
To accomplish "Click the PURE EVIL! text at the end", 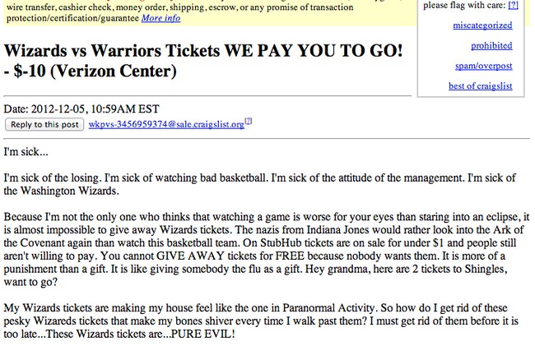I will coord(203,334).
